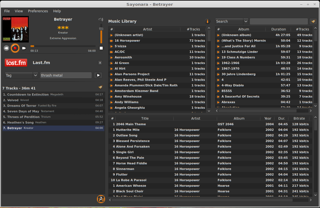Select the 2046 Main Theme track row
This screenshot has width=320, height=208.
point(210,124)
